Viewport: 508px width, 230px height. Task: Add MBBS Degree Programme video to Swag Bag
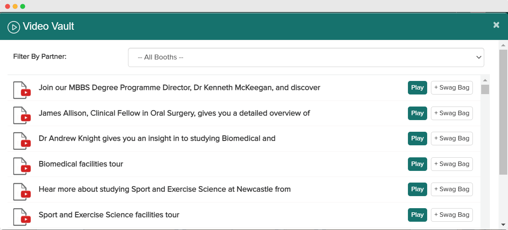(x=452, y=88)
